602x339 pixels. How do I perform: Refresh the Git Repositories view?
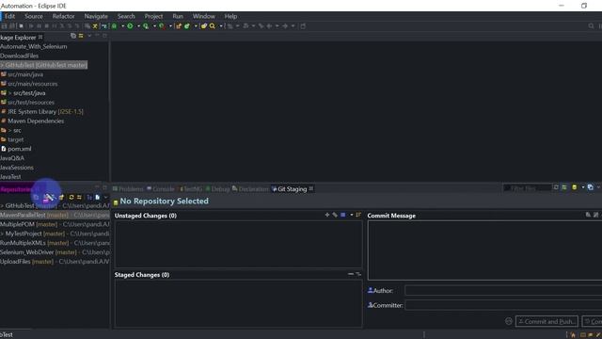click(71, 197)
